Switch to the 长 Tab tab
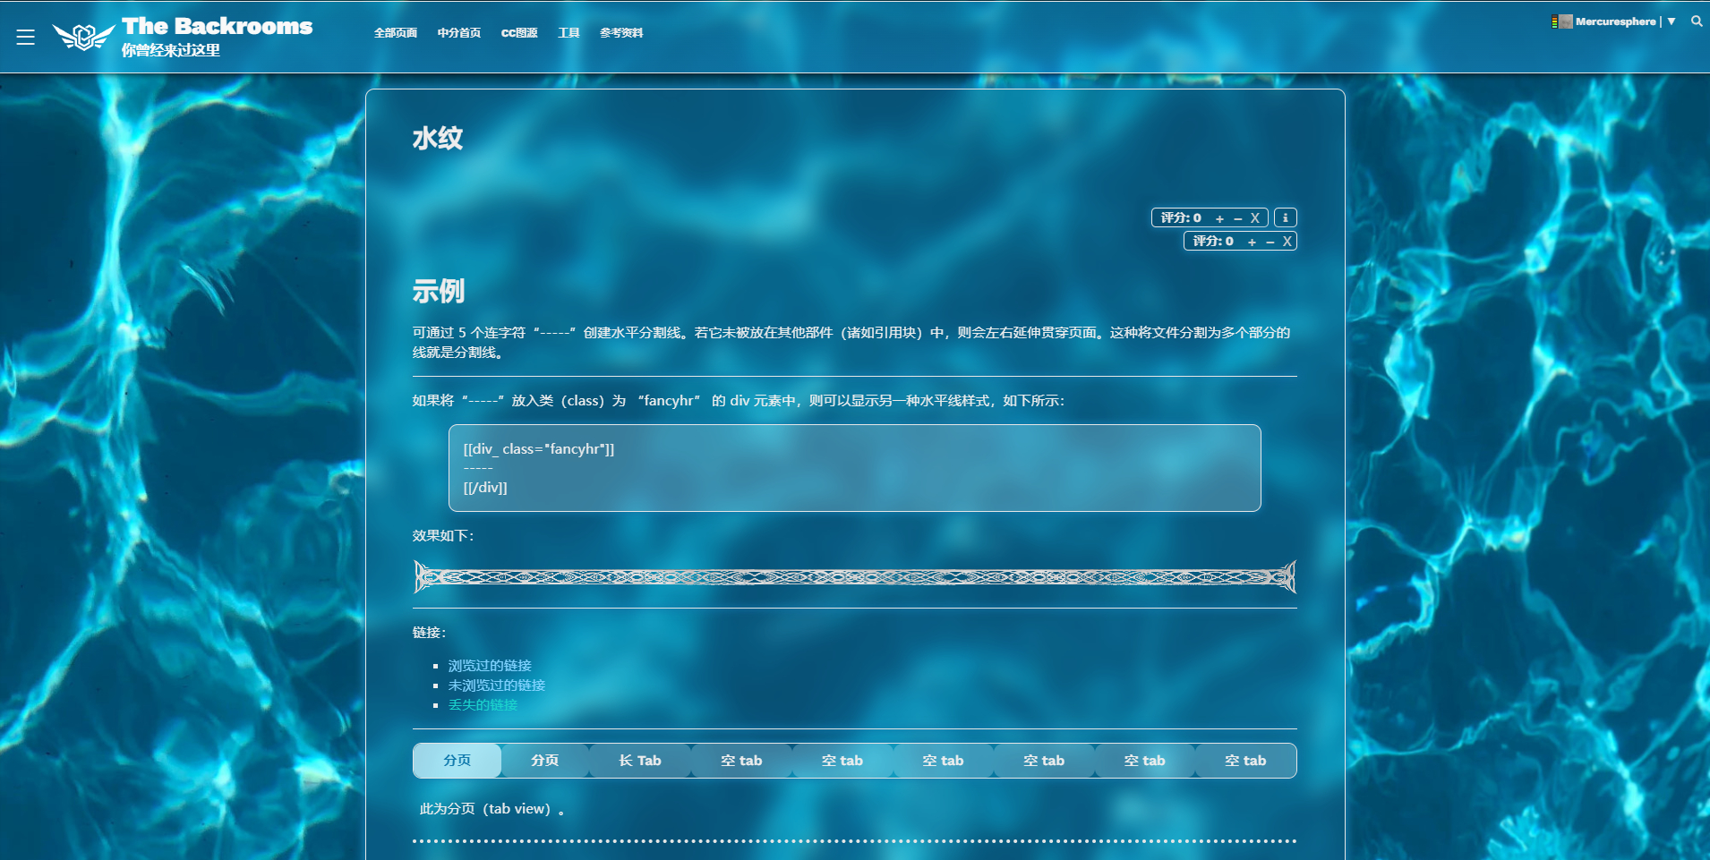1710x860 pixels. tap(640, 761)
